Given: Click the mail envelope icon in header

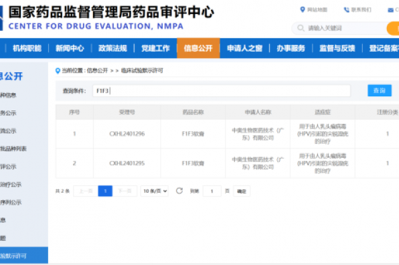Looking at the screenshot, I should (x=390, y=10).
